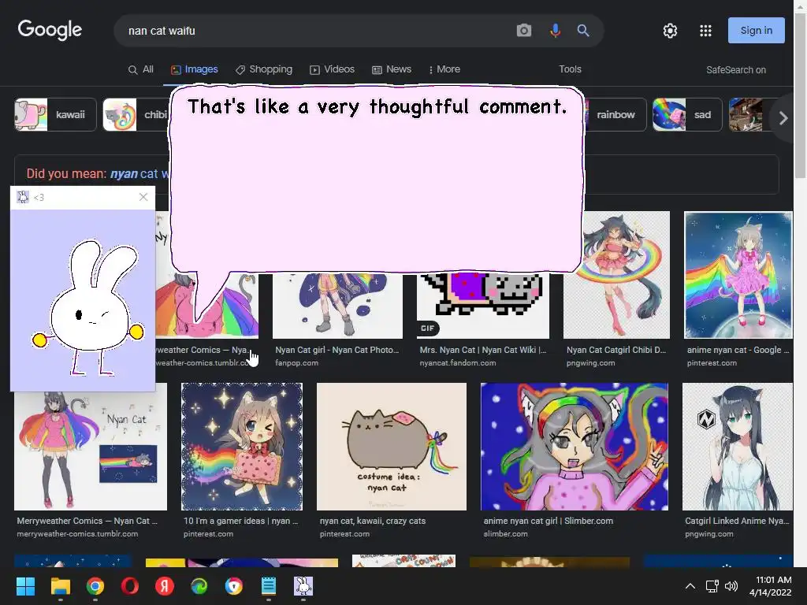Open volume control tray icon
The height and width of the screenshot is (605, 807).
pyautogui.click(x=731, y=586)
